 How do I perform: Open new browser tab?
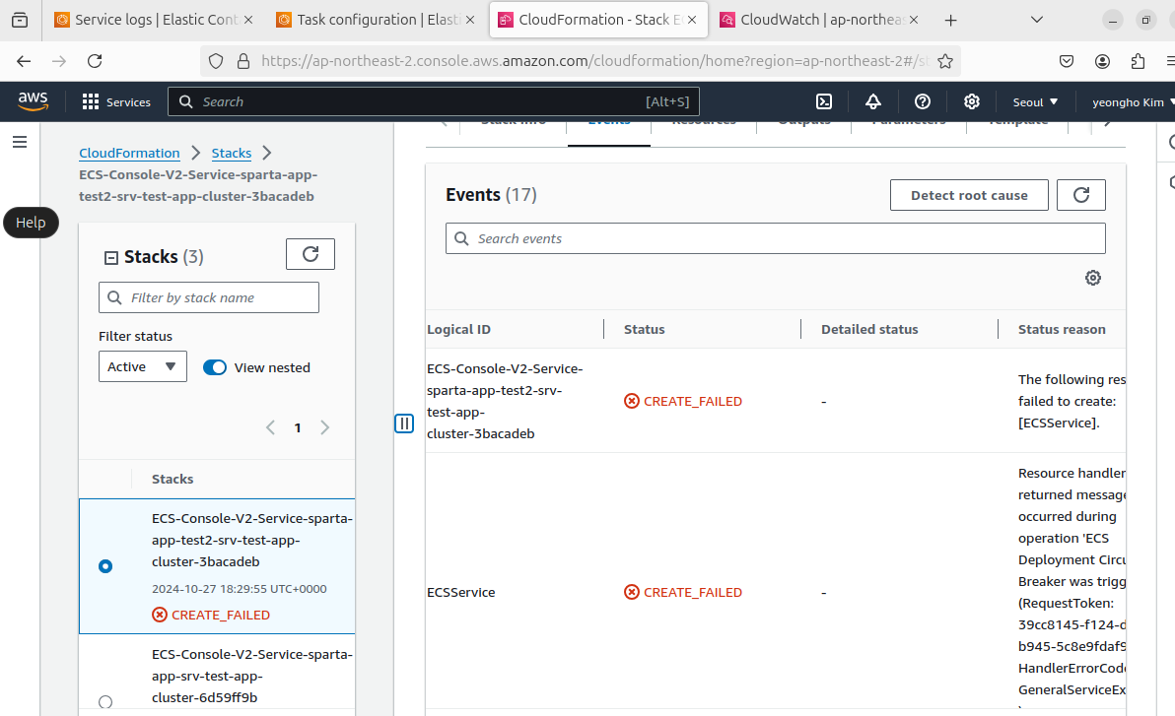tap(950, 21)
